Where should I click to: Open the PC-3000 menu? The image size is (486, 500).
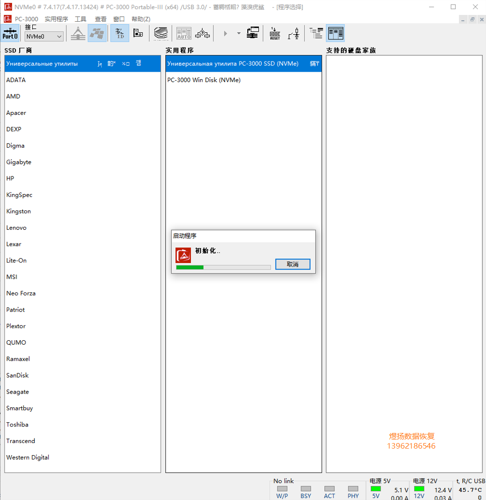[x=27, y=19]
